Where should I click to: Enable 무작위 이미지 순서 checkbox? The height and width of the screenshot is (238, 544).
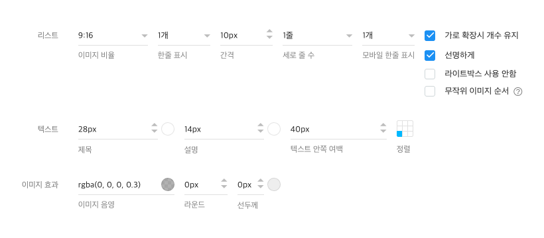tap(430, 91)
